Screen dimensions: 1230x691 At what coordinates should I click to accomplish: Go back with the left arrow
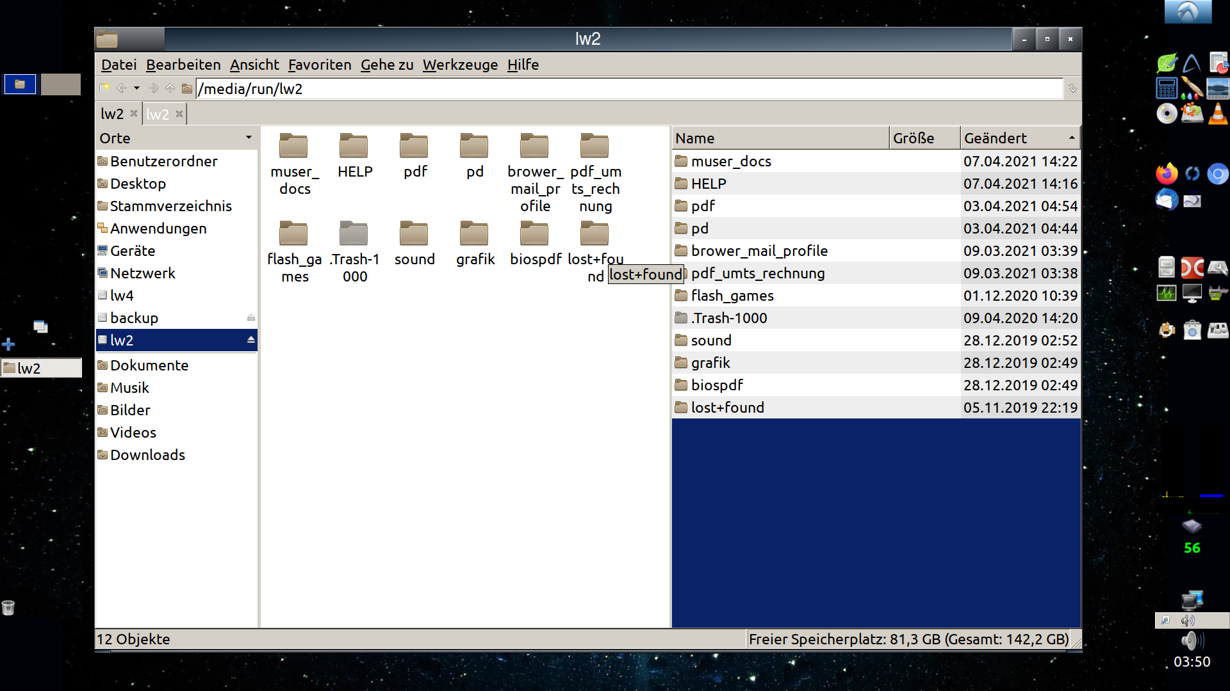pos(121,88)
